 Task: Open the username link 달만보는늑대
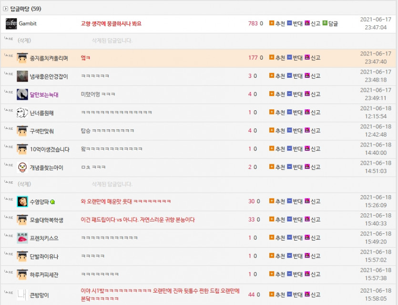(44, 95)
